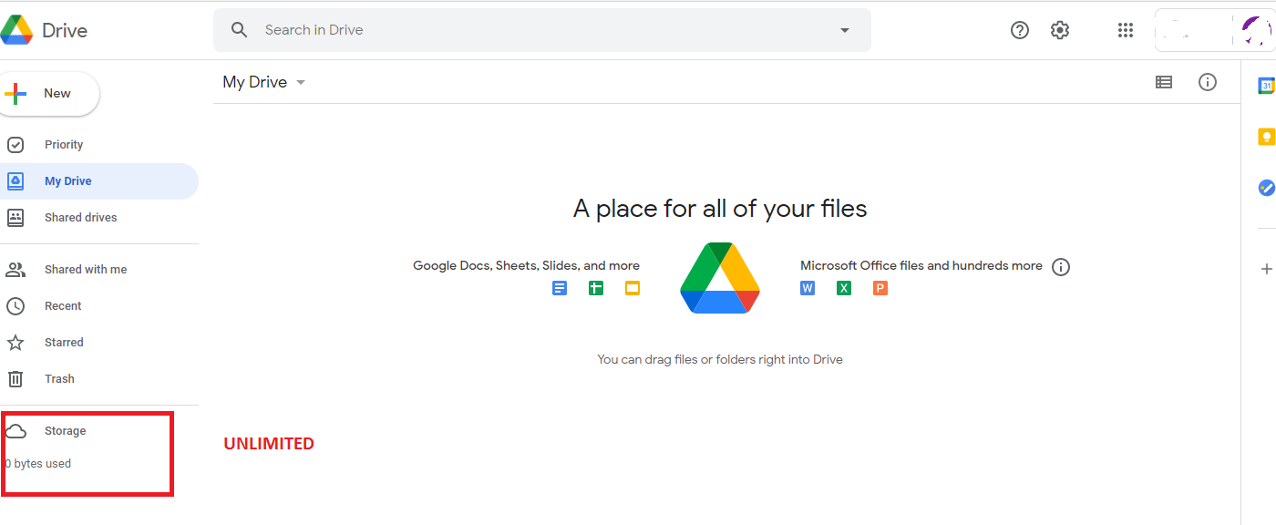Viewport: 1276px width, 525px height.
Task: Select Priority in the sidebar
Action: point(99,145)
